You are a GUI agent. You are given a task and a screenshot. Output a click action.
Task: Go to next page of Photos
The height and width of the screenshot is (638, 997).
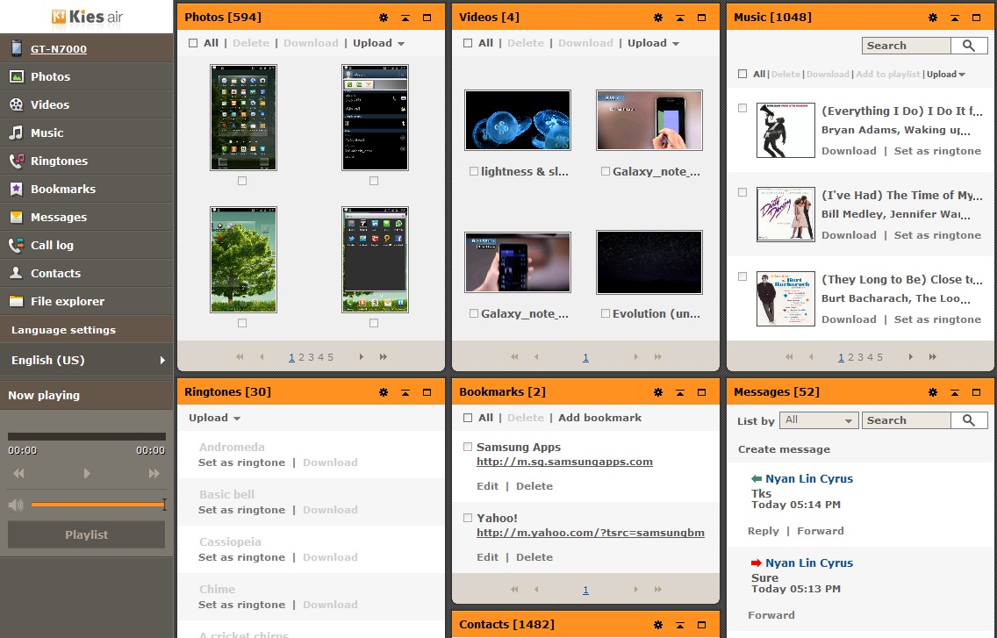(x=362, y=357)
